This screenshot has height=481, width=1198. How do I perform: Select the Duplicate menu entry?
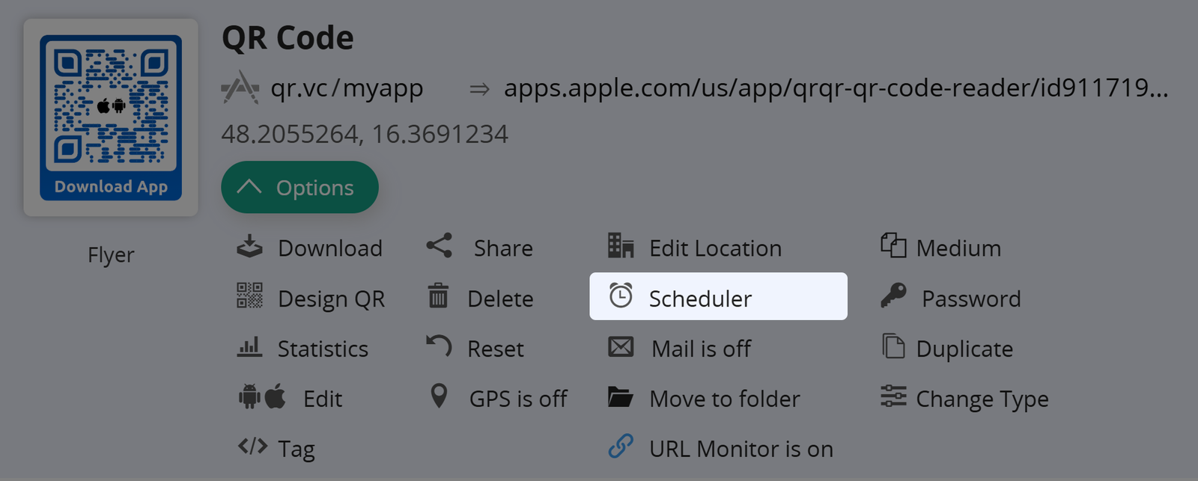(964, 349)
